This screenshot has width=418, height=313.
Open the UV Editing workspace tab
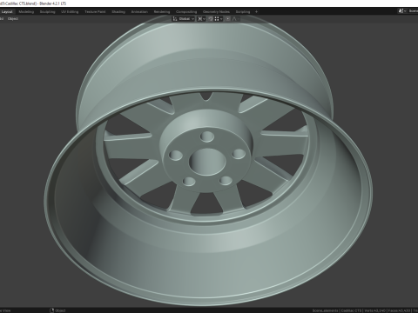70,12
